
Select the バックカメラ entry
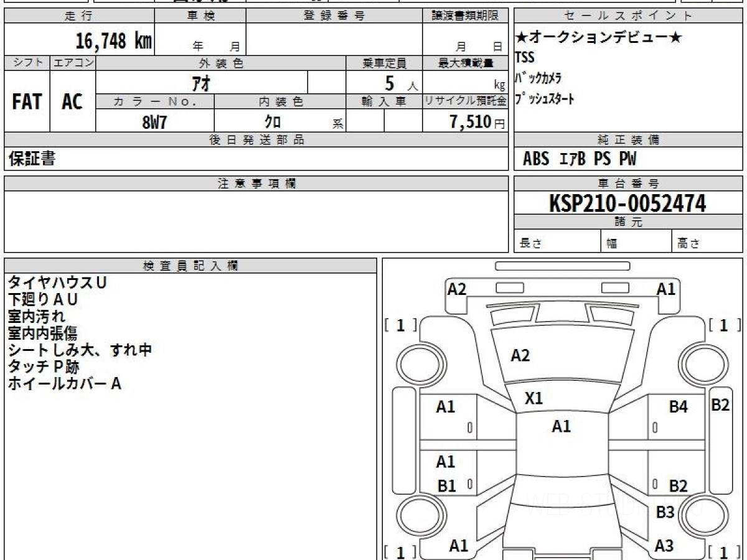point(538,78)
